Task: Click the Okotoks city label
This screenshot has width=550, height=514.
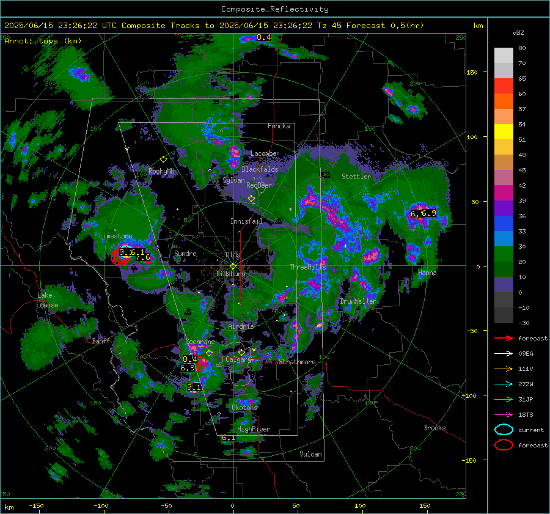Action: click(x=244, y=408)
